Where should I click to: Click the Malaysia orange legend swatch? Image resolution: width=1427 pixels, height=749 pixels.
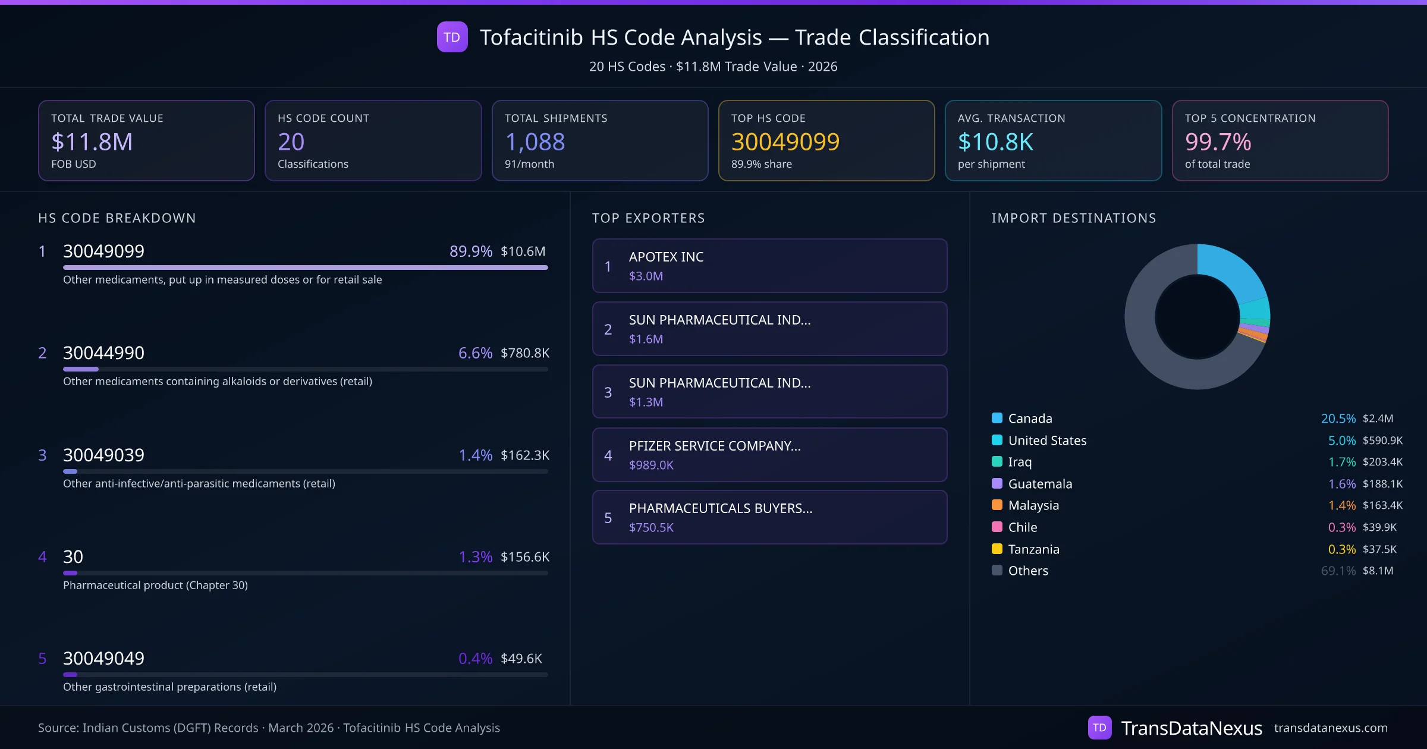[997, 505]
